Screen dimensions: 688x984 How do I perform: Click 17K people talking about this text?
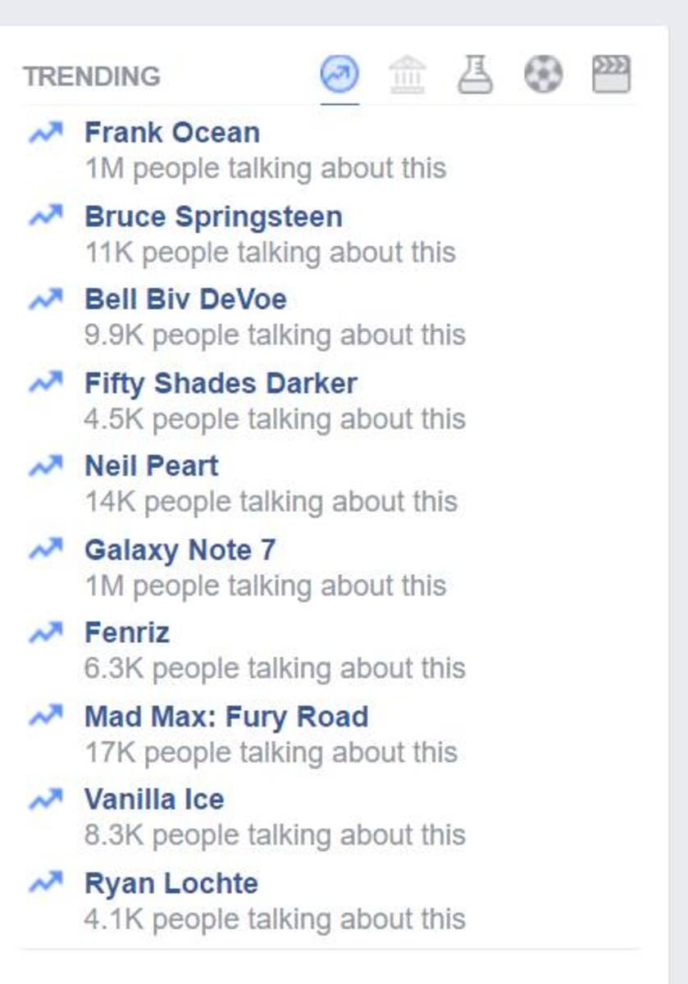(x=271, y=752)
